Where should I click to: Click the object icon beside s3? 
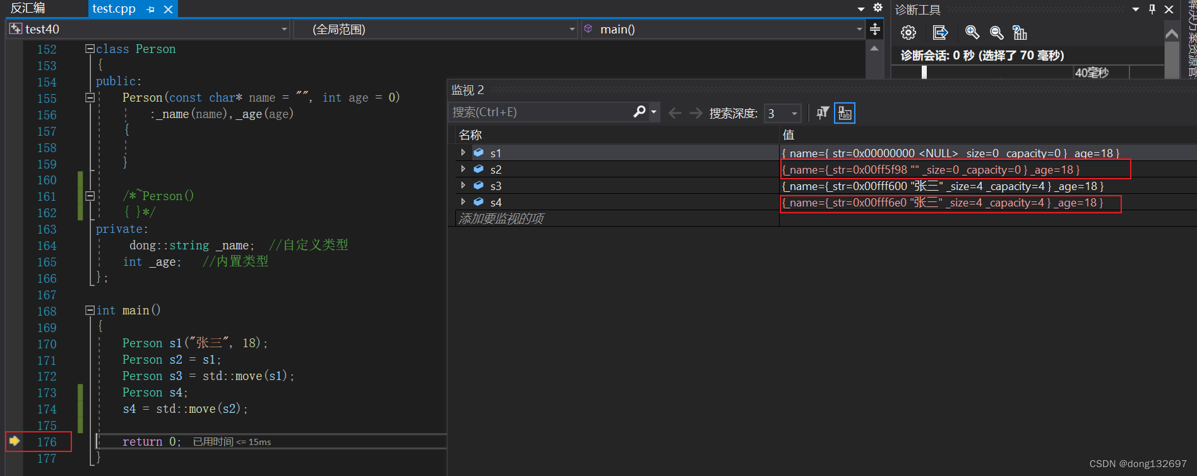click(x=479, y=186)
